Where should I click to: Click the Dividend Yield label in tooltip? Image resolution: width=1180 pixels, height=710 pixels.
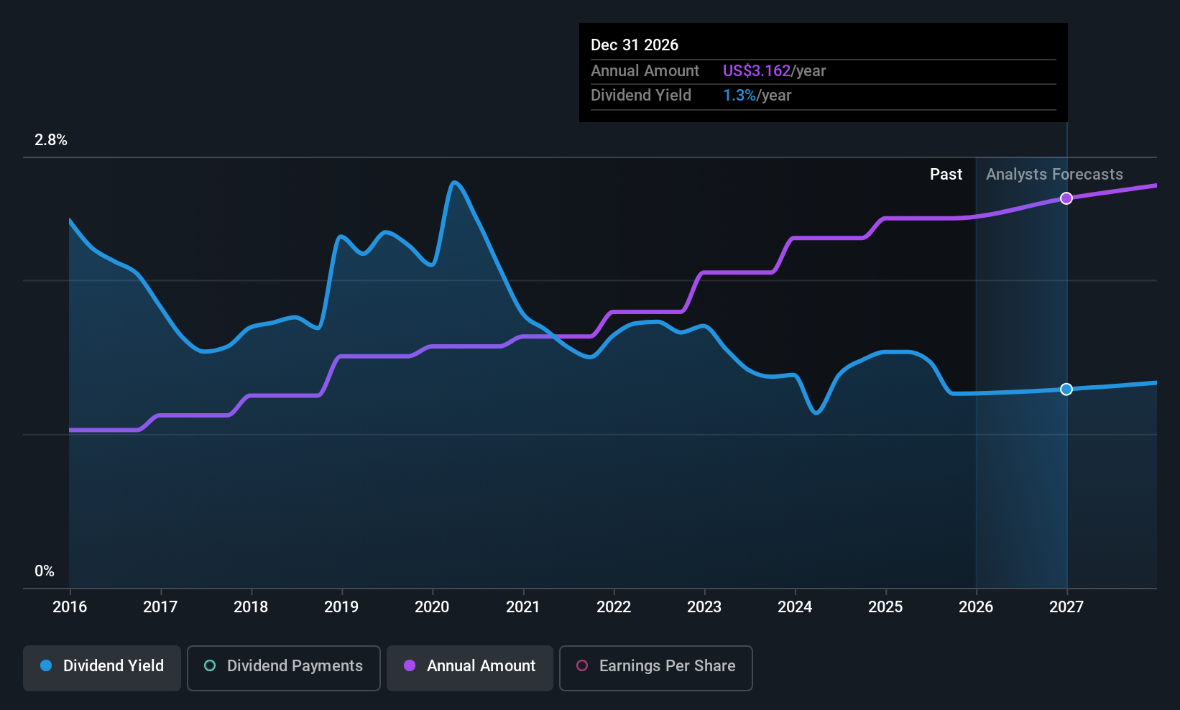pos(641,96)
